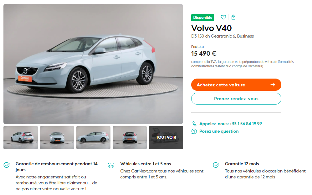Viewport: 312px width, 195px height.
Task: Click the Achetez cette voiture label
Action: [221, 85]
